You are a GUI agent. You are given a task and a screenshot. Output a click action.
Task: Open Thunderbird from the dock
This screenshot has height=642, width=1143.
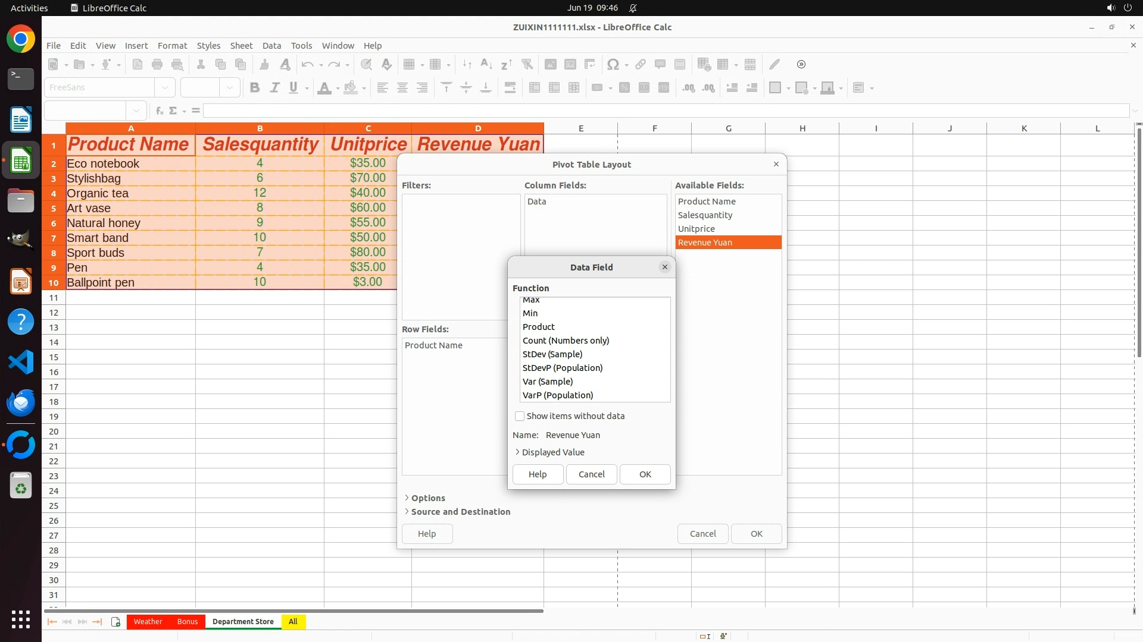coord(21,402)
